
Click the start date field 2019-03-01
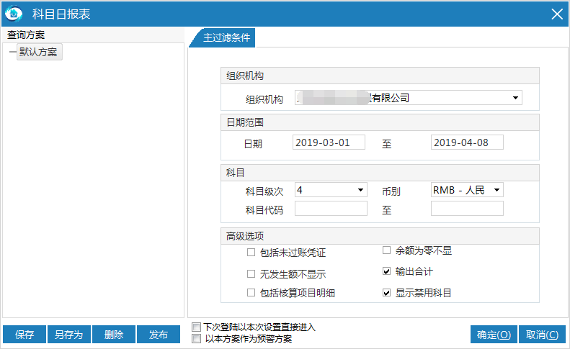[x=329, y=142]
